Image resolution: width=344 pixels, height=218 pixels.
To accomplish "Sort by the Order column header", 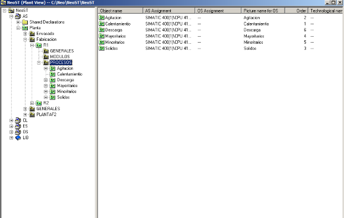I will 296,11.
